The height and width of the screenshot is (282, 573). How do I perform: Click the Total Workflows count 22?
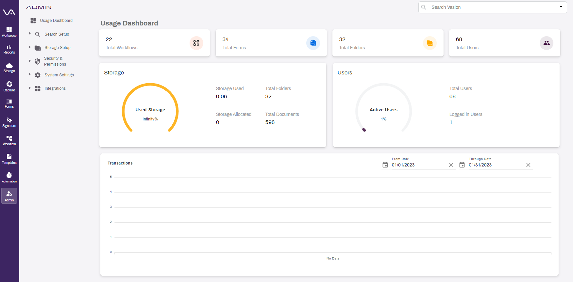[x=109, y=39]
